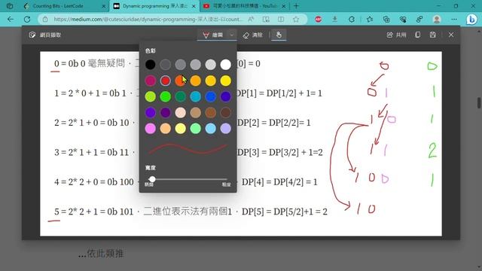Screen dimensions: 482x271
Task: Collapse the draw tool color dropdown arrow
Action: 232,35
